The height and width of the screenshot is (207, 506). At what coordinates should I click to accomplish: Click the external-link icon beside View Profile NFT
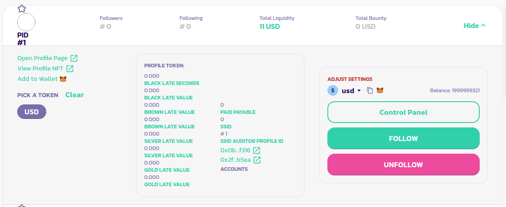(x=70, y=69)
